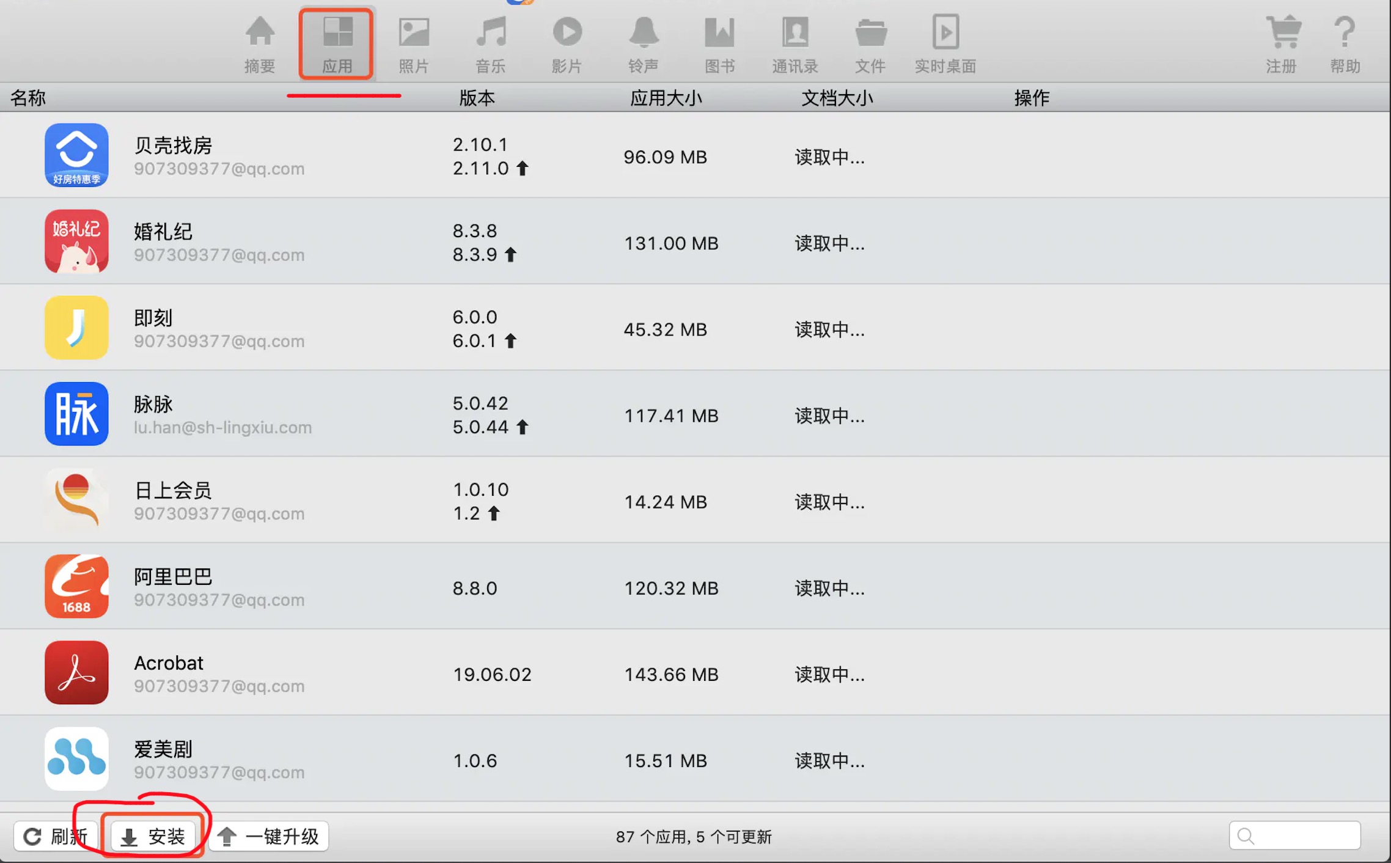This screenshot has width=1391, height=863.
Task: Select the 日上会员 app name text
Action: (x=173, y=490)
